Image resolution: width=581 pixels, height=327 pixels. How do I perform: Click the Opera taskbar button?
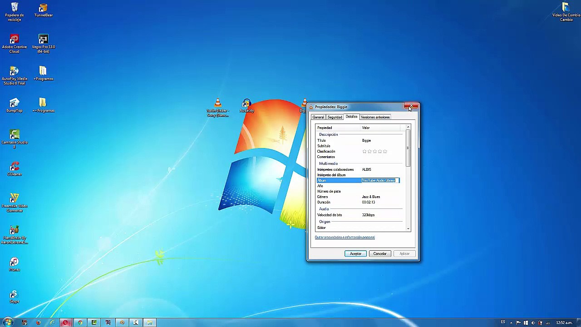pos(66,322)
